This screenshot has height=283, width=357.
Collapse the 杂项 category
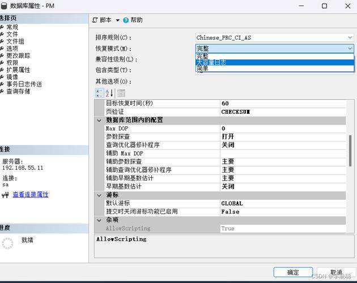point(100,220)
